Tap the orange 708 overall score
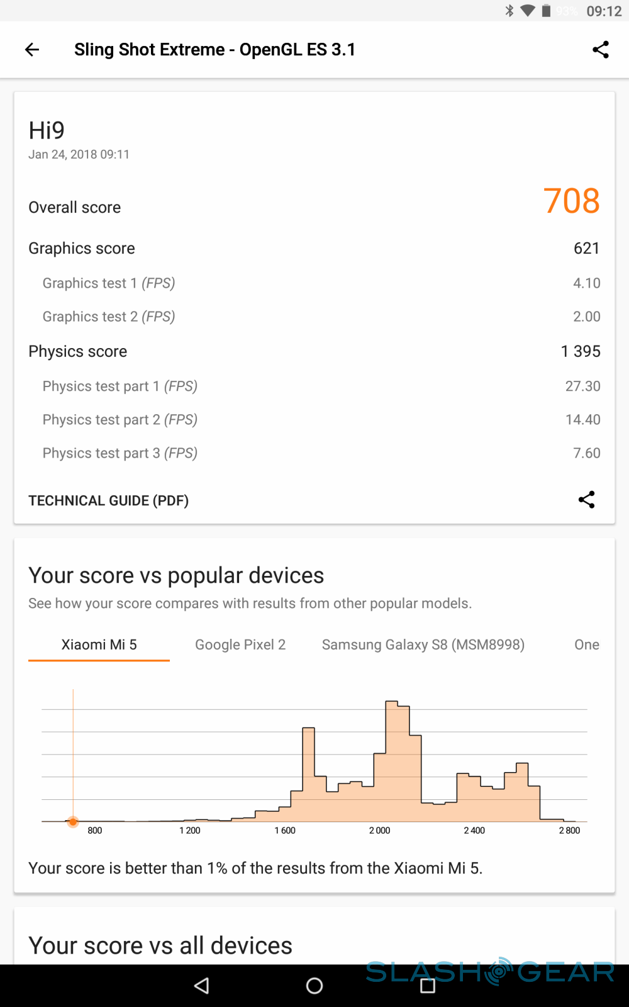This screenshot has width=629, height=1007. pyautogui.click(x=571, y=201)
